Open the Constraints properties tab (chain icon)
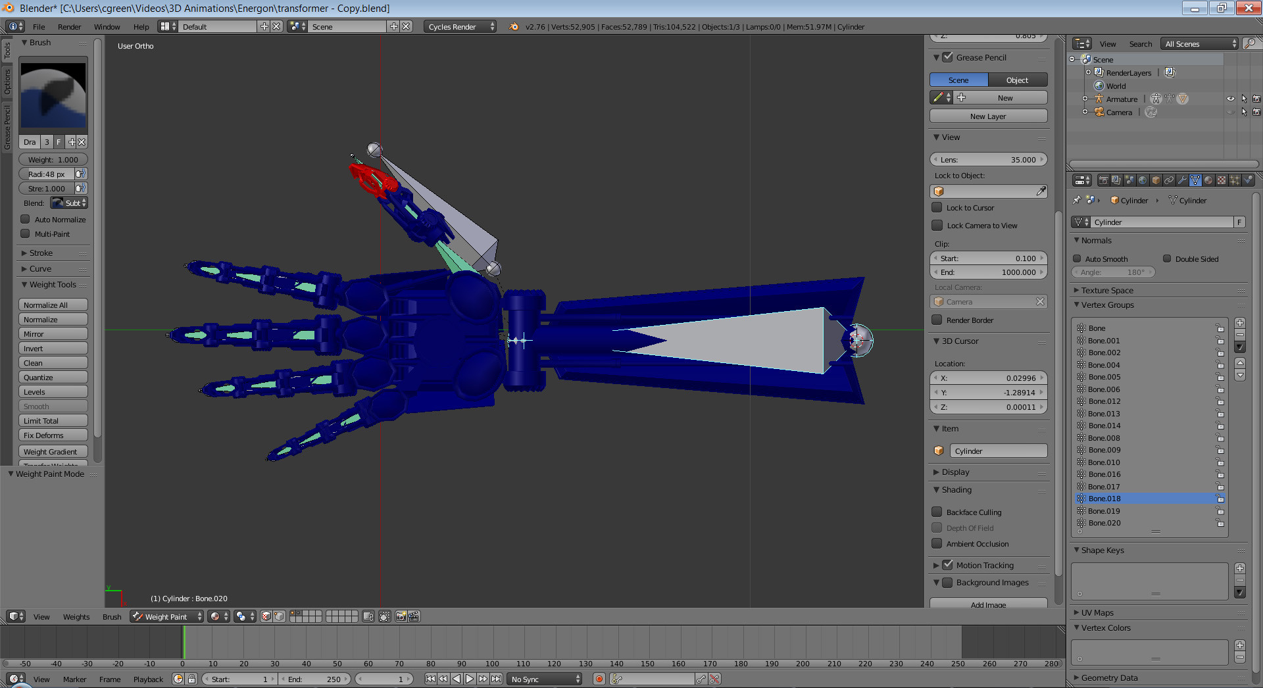 1169,180
